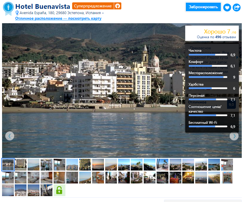Click the Персонал rating bar
245x202 pixels.
click(x=208, y=99)
